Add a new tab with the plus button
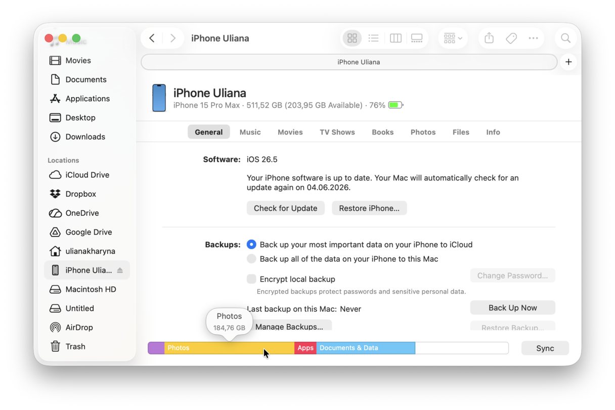Viewport: 615px width, 410px height. [568, 62]
